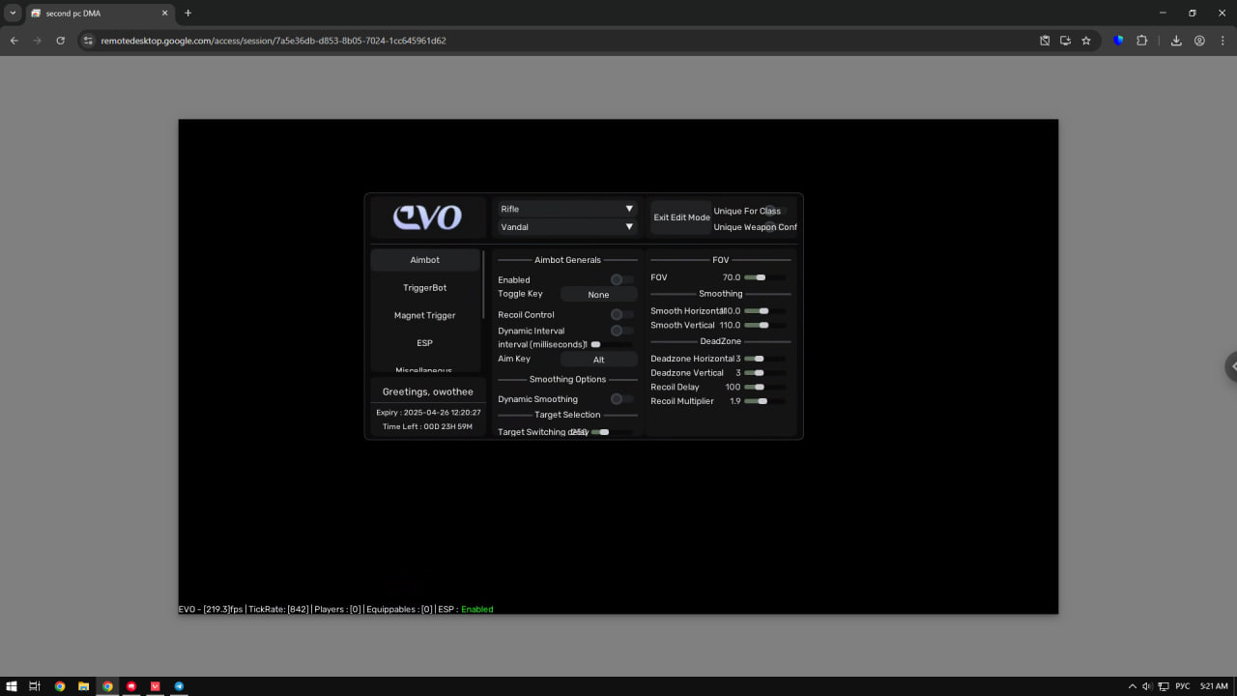Click the Recoil Multiplier slider
The height and width of the screenshot is (696, 1237).
click(764, 401)
